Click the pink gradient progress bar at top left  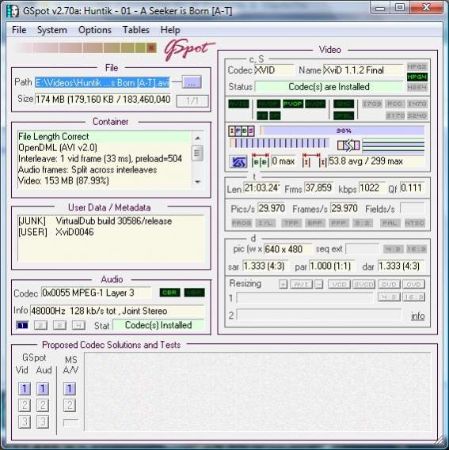point(85,47)
